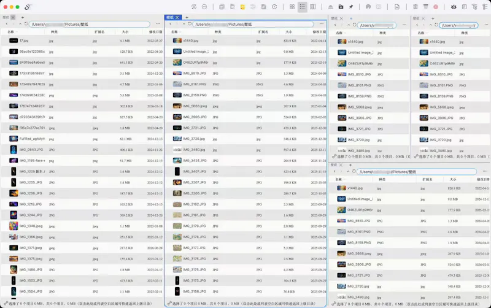This screenshot has height=308, width=491.
Task: Click the eject icon in toolbar
Action: click(x=330, y=7)
